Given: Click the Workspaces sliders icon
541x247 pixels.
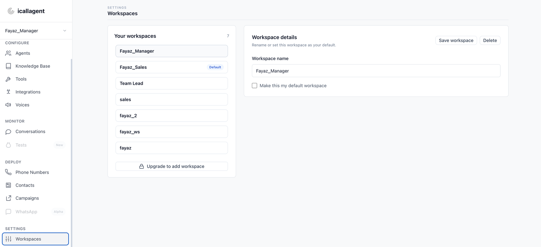Looking at the screenshot, I should coord(8,239).
